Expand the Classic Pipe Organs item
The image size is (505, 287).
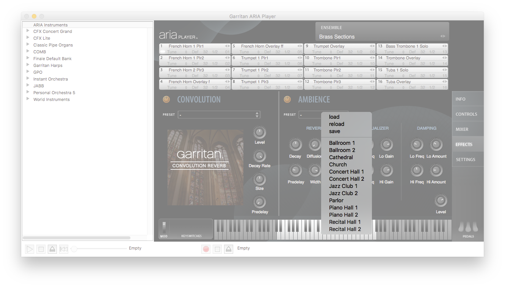click(28, 45)
